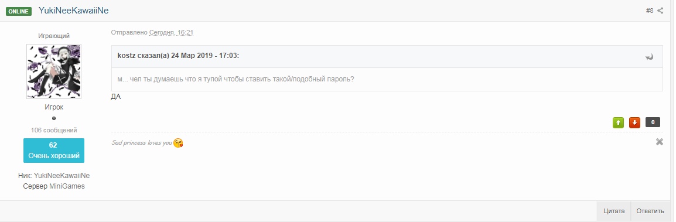Click the rank pip dot under Игрок
Viewport: 676px width, 222px height.
pyautogui.click(x=54, y=118)
